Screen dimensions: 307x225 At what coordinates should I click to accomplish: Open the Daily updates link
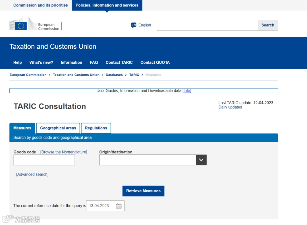coord(230,107)
